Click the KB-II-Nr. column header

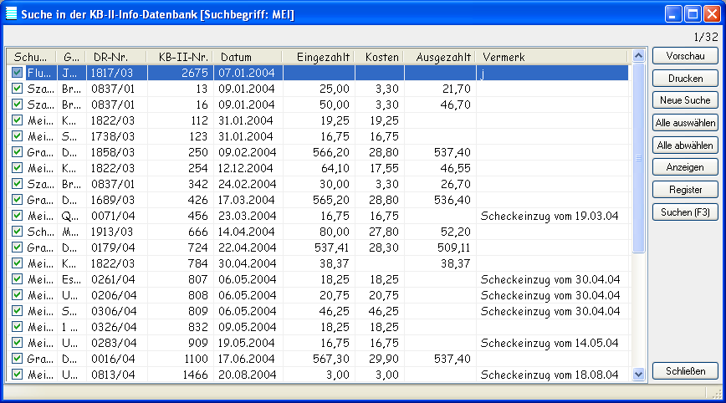coord(181,57)
